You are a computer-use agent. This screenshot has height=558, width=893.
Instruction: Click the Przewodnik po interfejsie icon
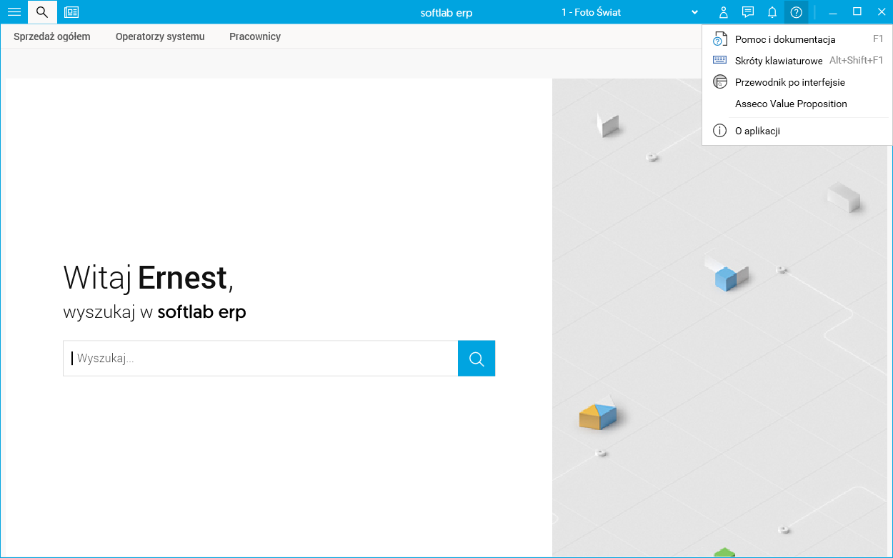(x=720, y=82)
